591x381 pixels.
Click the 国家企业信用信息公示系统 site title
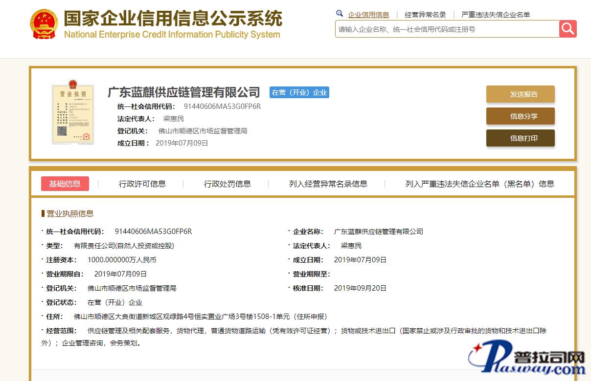tap(173, 20)
